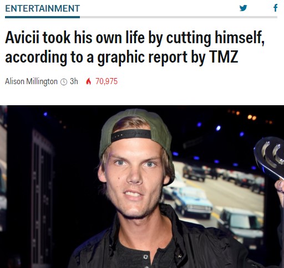Click the blue underline beneath ENTERTAINMENT
The image size is (284, 268).
(x=43, y=17)
